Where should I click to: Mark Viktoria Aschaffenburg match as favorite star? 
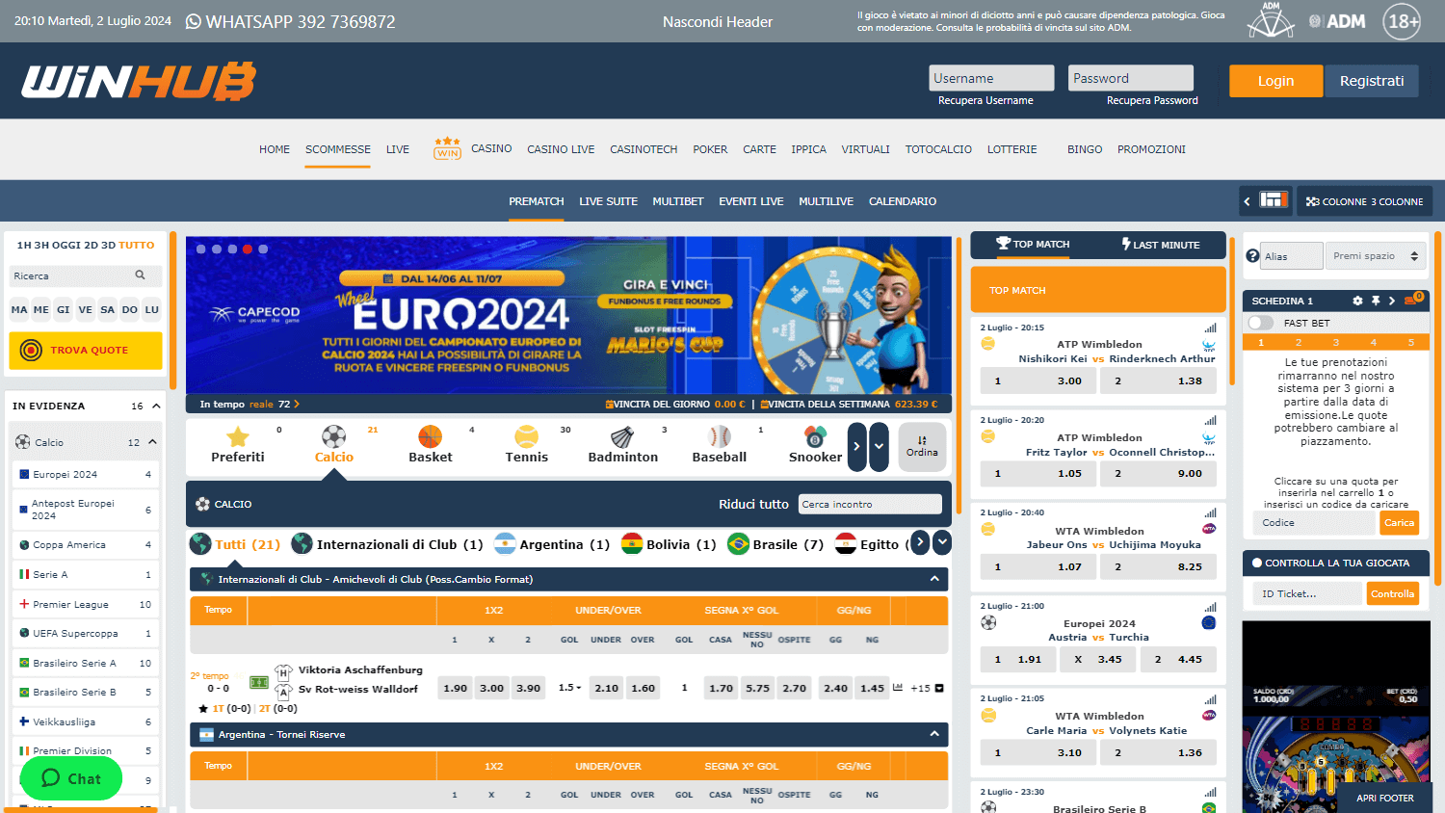click(x=203, y=709)
